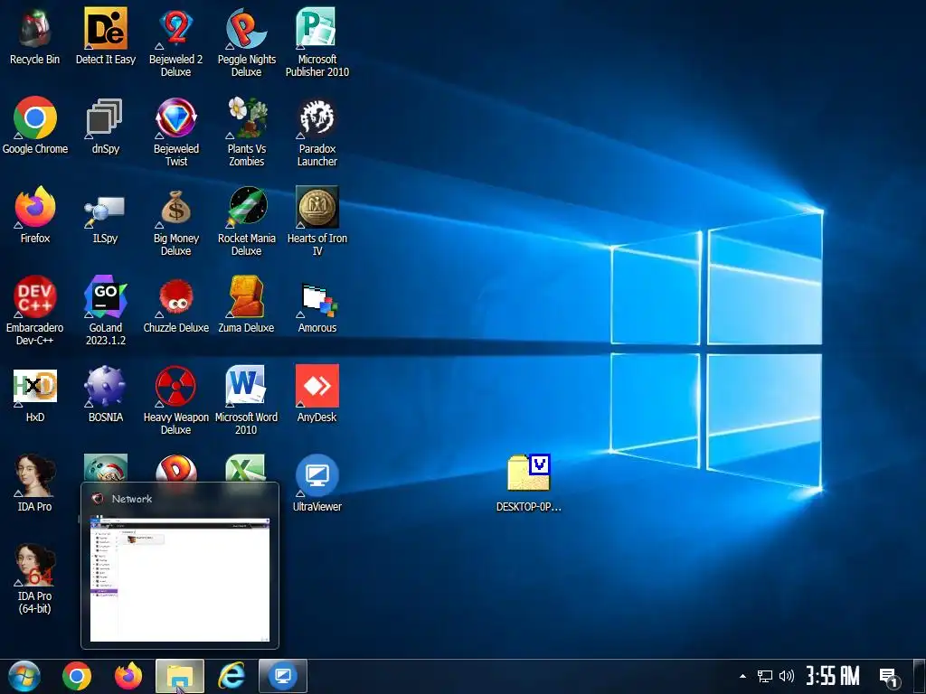Open Internet Explorer from the taskbar
Viewport: 926px width, 694px height.
coord(231,676)
